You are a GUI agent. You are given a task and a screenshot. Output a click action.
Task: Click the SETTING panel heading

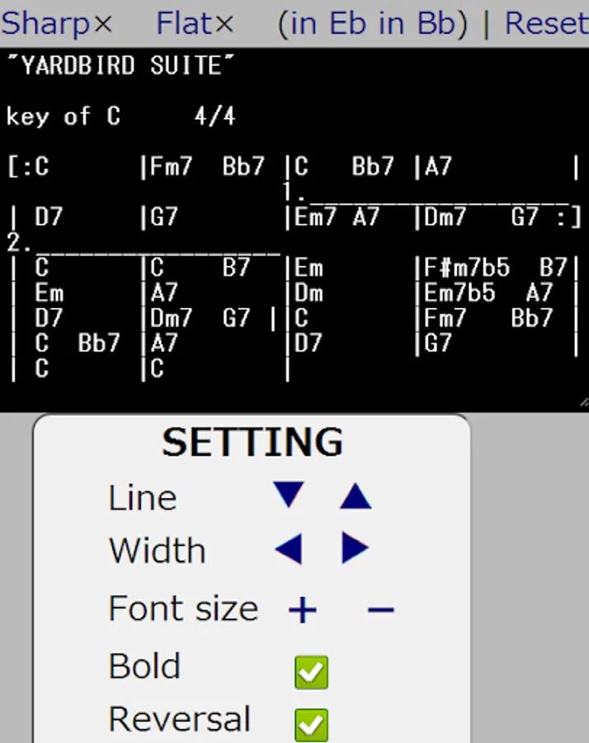pos(252,442)
